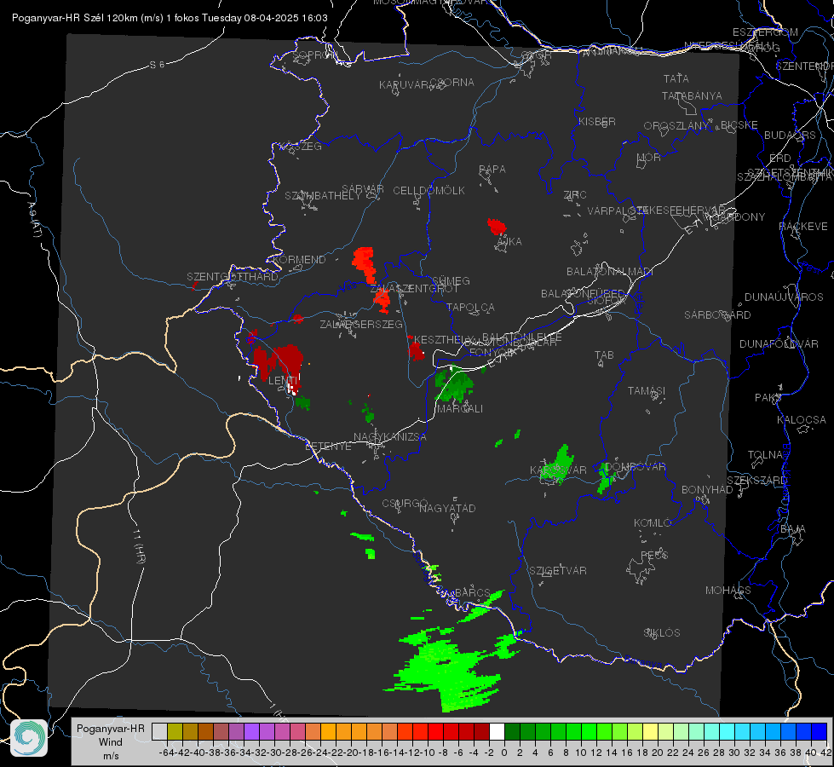This screenshot has width=834, height=767.
Task: Select the SZENTGOTTHARD label
Action: coord(233,277)
